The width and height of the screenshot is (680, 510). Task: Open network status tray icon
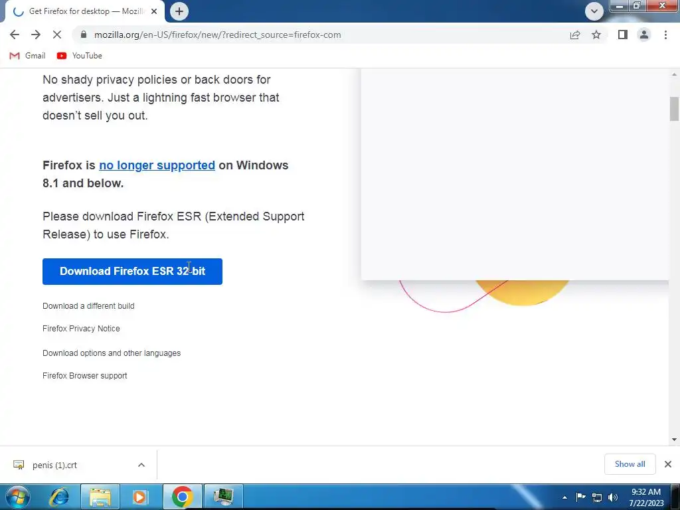pyautogui.click(x=597, y=497)
